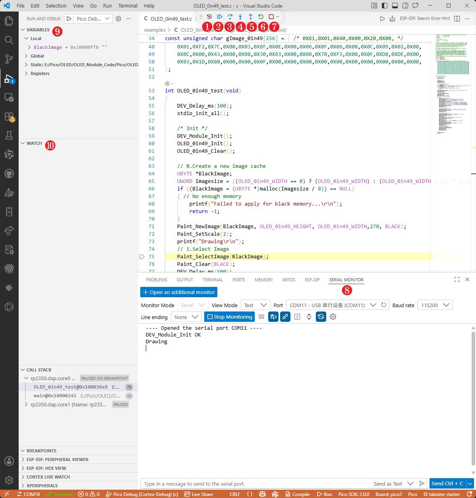Switch to the XRTOS tab

pyautogui.click(x=289, y=280)
